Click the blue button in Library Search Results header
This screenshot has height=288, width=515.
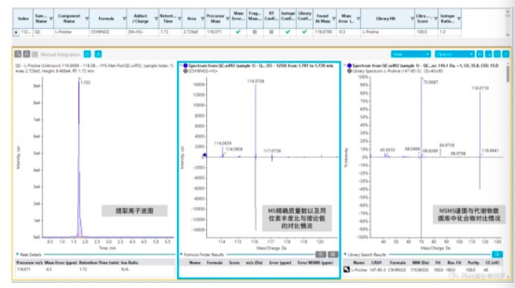click(x=497, y=255)
